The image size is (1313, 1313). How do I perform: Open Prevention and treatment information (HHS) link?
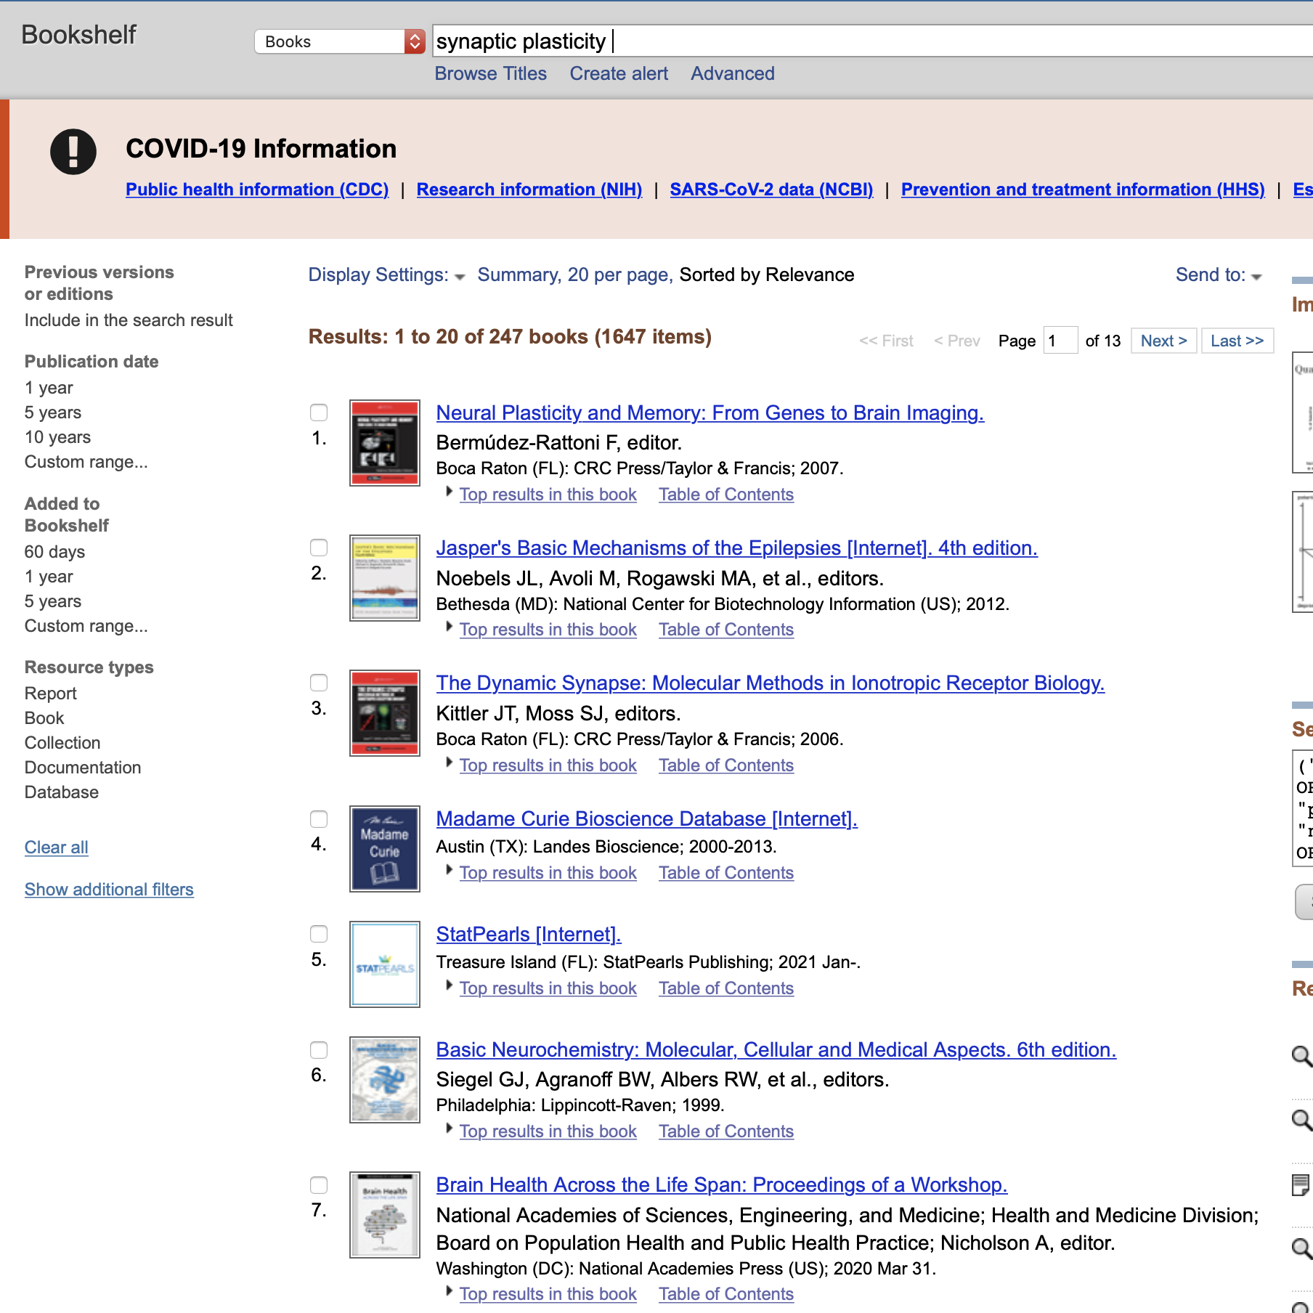point(1083,190)
